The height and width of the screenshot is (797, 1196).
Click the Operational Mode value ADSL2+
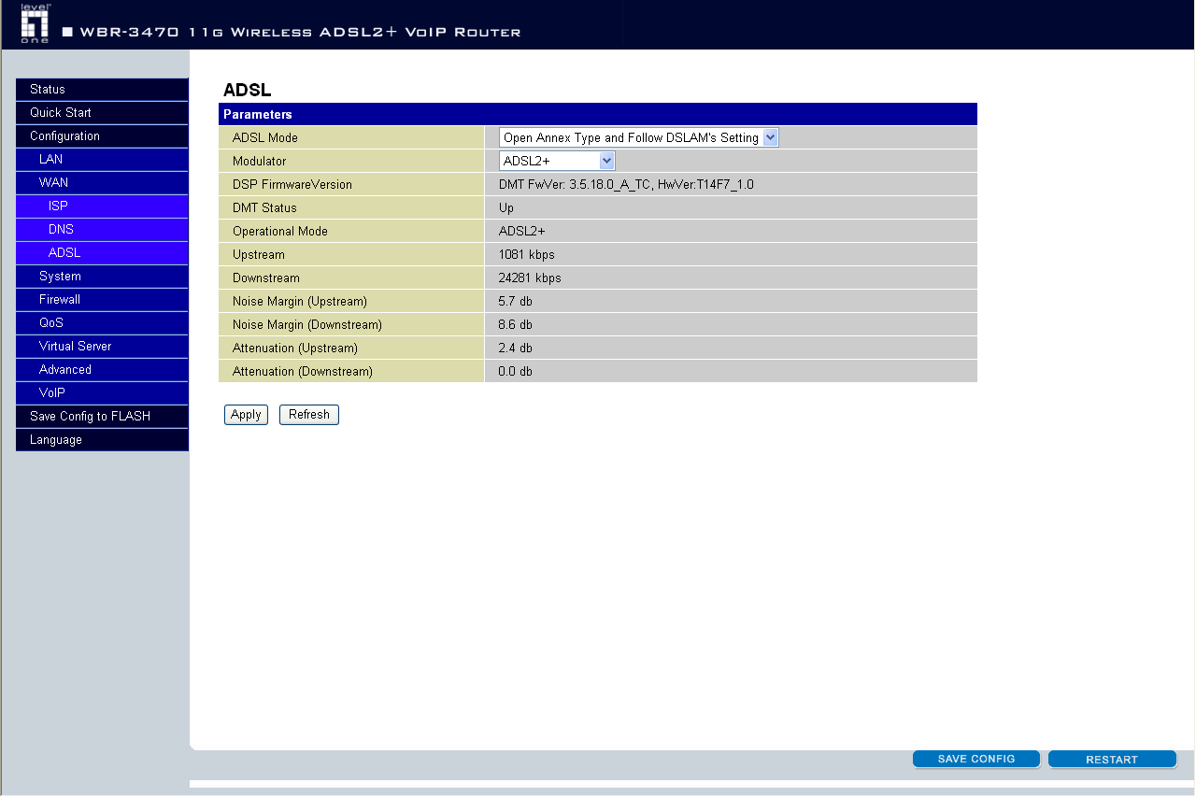(522, 232)
